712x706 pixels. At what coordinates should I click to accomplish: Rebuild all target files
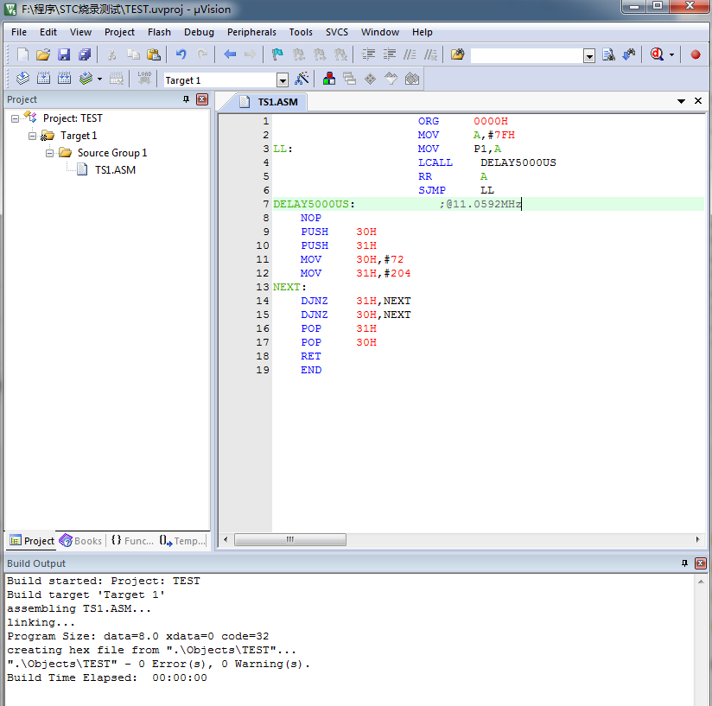[65, 79]
